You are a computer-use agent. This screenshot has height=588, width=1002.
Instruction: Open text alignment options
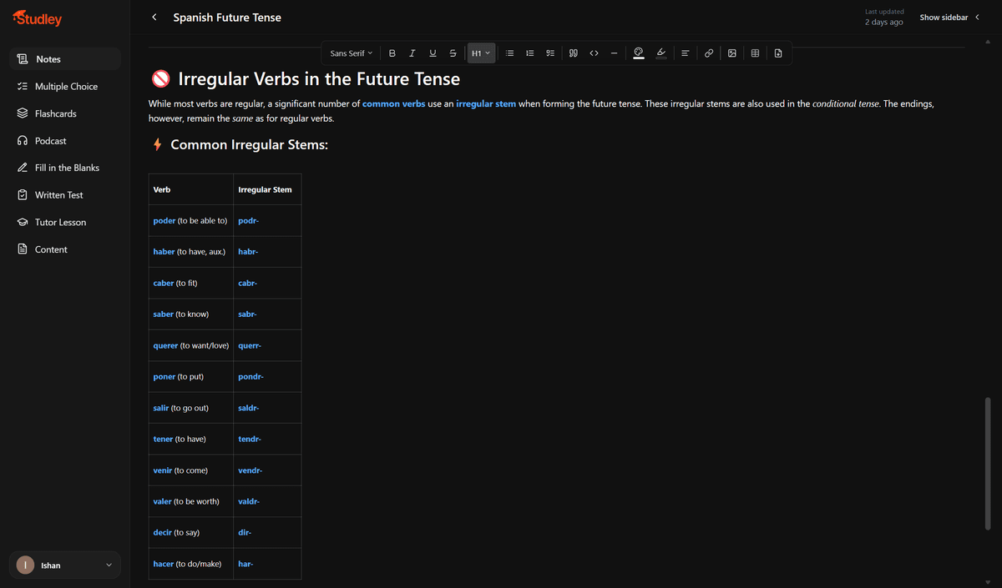tap(685, 53)
